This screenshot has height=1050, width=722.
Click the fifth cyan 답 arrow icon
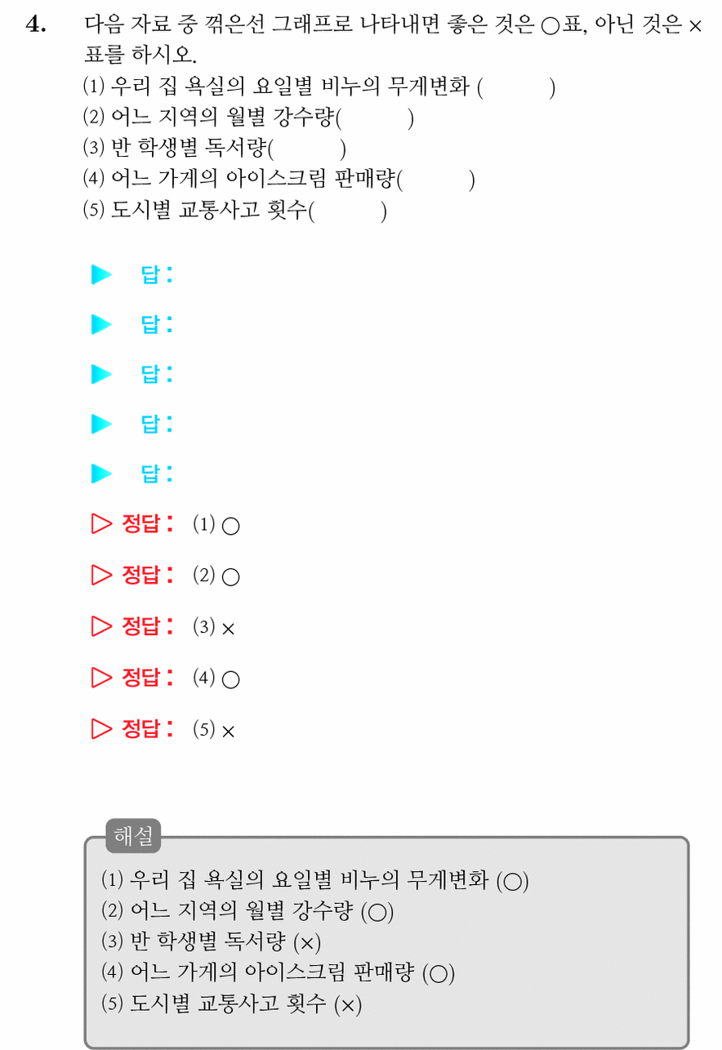click(x=101, y=474)
